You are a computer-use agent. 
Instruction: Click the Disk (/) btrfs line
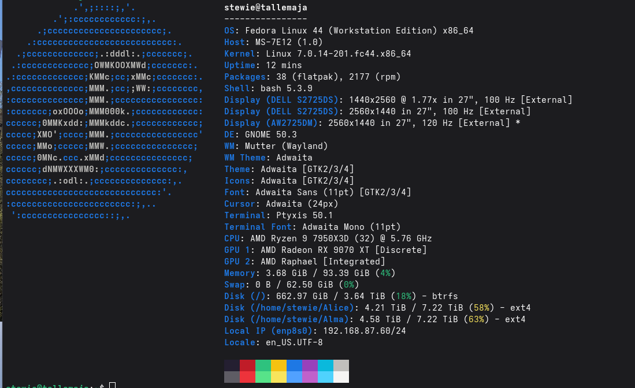pos(341,296)
